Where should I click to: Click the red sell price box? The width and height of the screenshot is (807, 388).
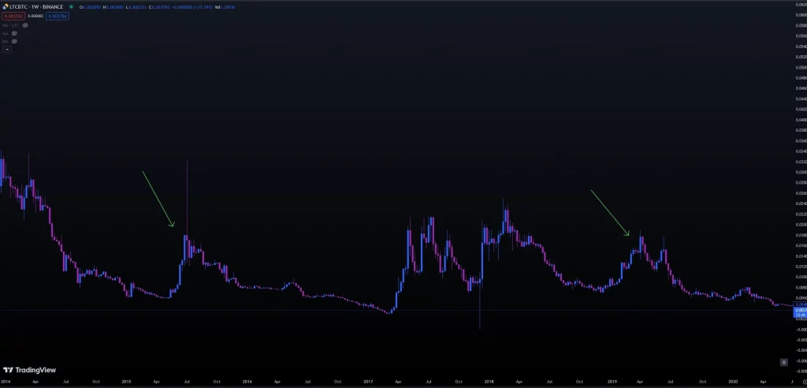point(12,16)
